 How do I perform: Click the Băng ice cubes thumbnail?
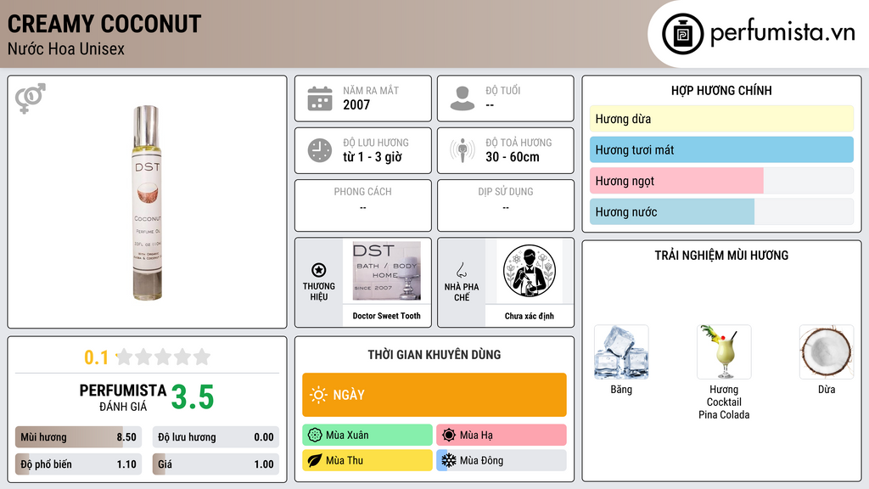click(x=621, y=352)
